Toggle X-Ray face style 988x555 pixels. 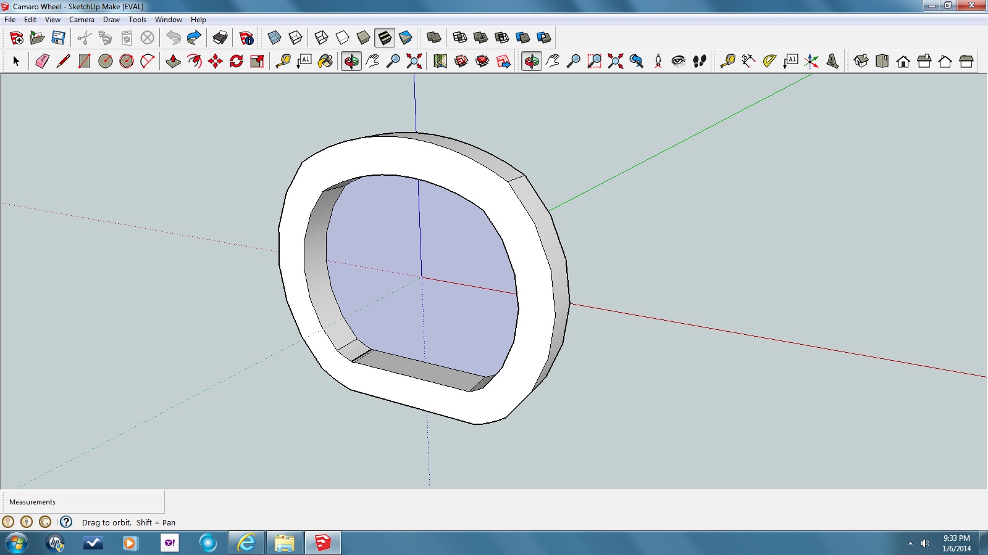point(275,38)
